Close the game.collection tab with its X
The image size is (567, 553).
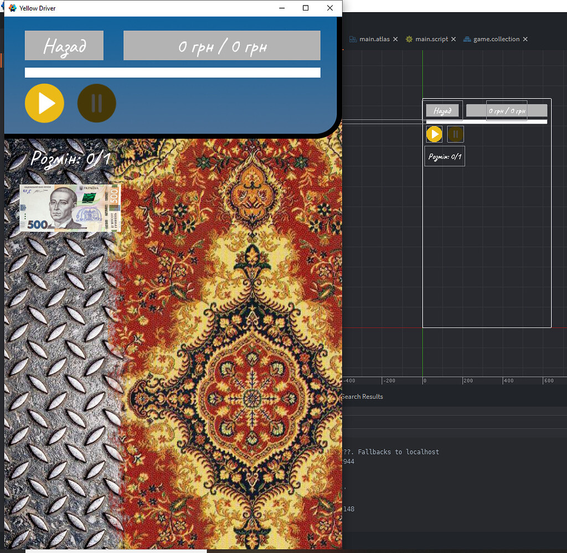tap(527, 39)
